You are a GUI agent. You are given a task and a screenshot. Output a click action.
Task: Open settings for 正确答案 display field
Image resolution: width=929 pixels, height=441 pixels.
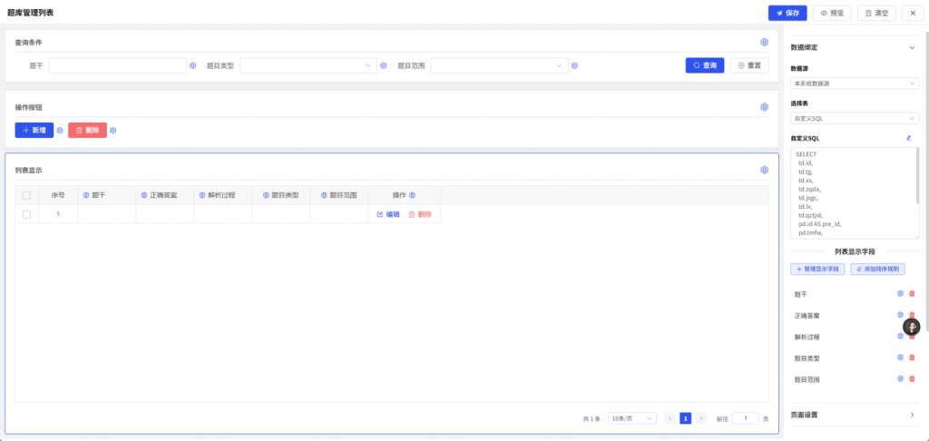click(x=900, y=315)
